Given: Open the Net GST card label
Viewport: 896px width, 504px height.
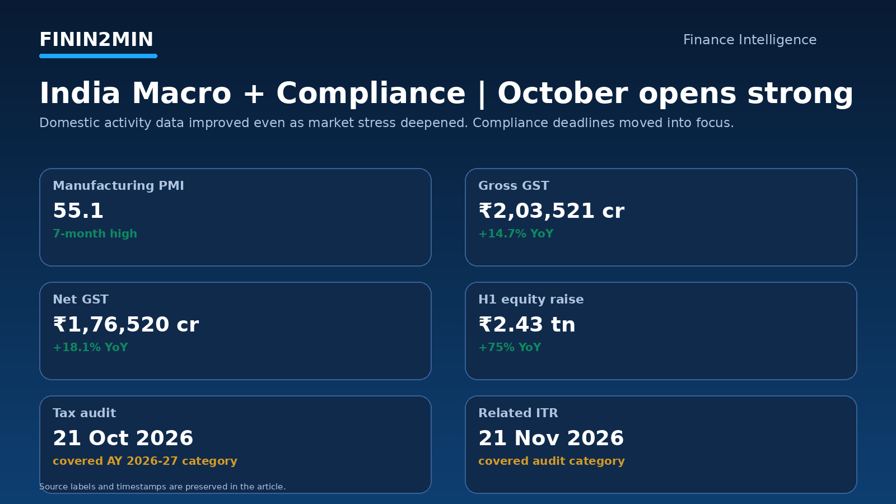Looking at the screenshot, I should pos(81,300).
